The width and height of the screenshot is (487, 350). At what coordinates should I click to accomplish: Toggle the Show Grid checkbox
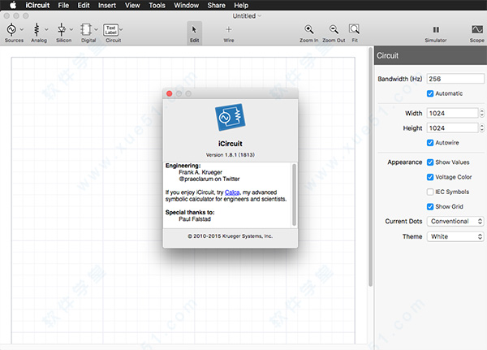coord(430,207)
